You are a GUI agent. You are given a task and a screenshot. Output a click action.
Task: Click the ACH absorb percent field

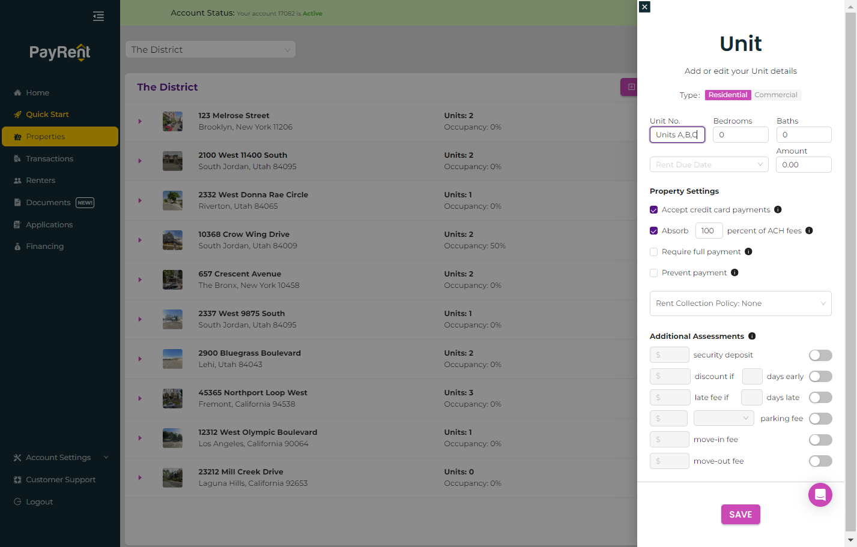tap(709, 231)
